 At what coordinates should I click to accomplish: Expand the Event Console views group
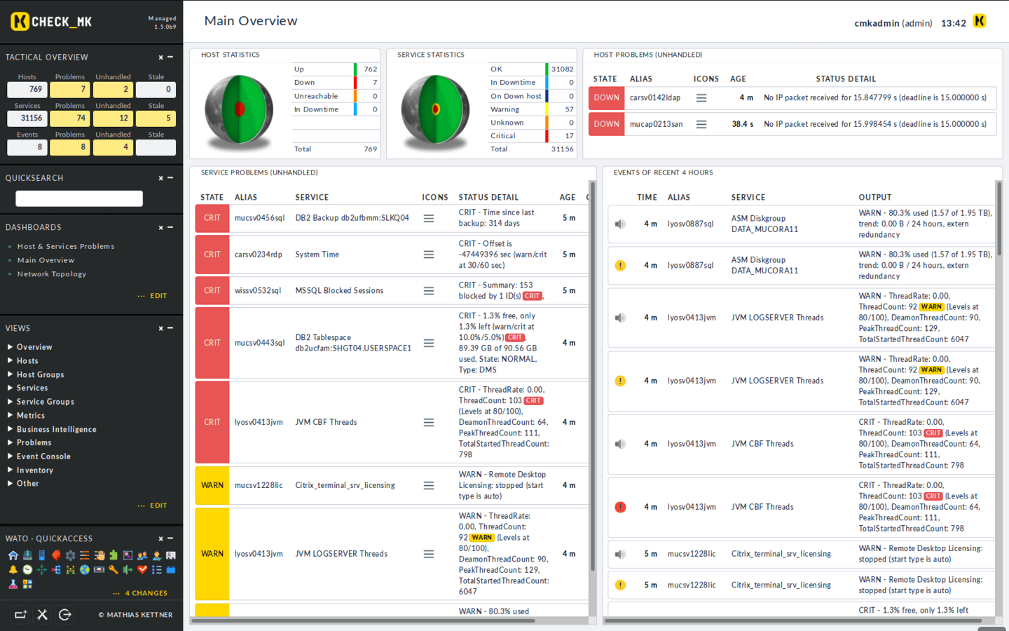(x=11, y=456)
